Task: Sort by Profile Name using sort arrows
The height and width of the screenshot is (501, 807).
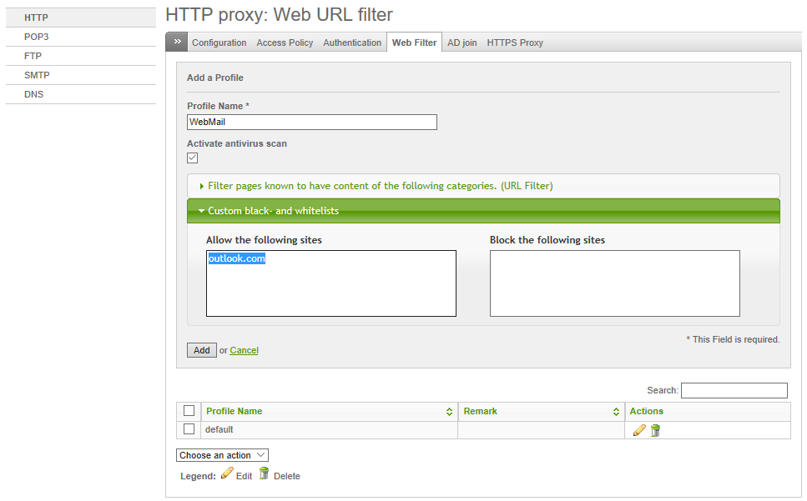Action: [449, 412]
